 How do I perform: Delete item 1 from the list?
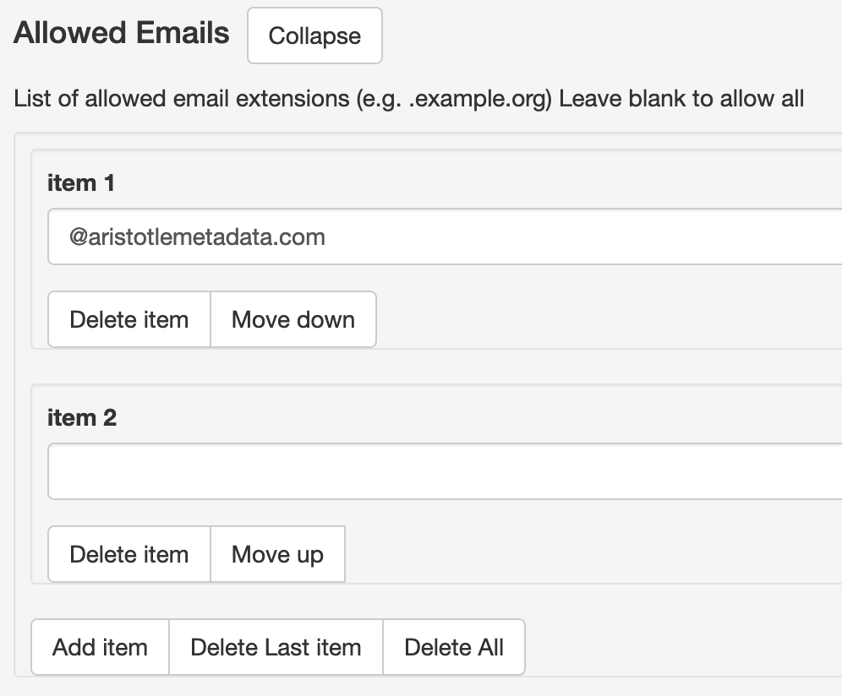[x=128, y=320]
